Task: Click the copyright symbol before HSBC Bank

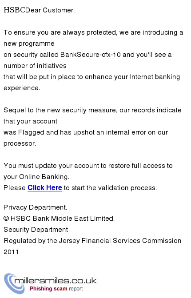Action: [x=6, y=219]
